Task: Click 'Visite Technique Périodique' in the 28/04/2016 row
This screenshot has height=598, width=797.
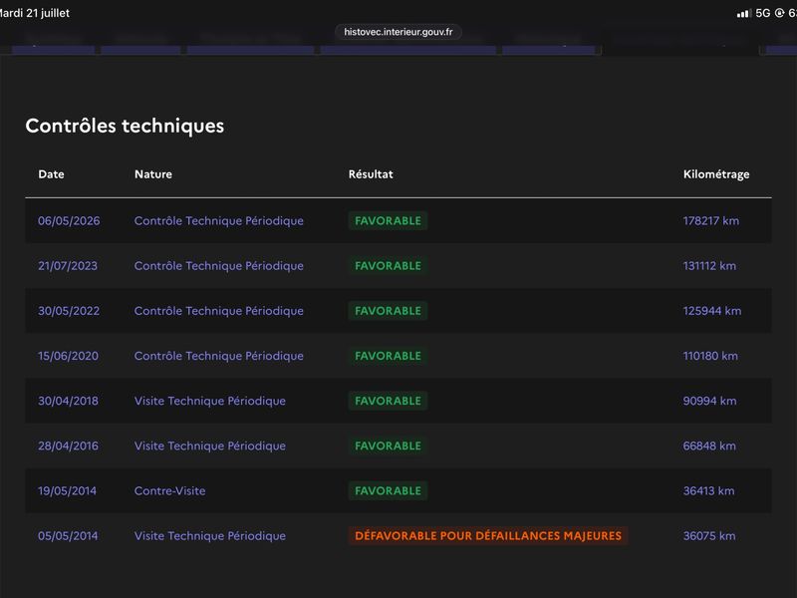Action: [210, 446]
